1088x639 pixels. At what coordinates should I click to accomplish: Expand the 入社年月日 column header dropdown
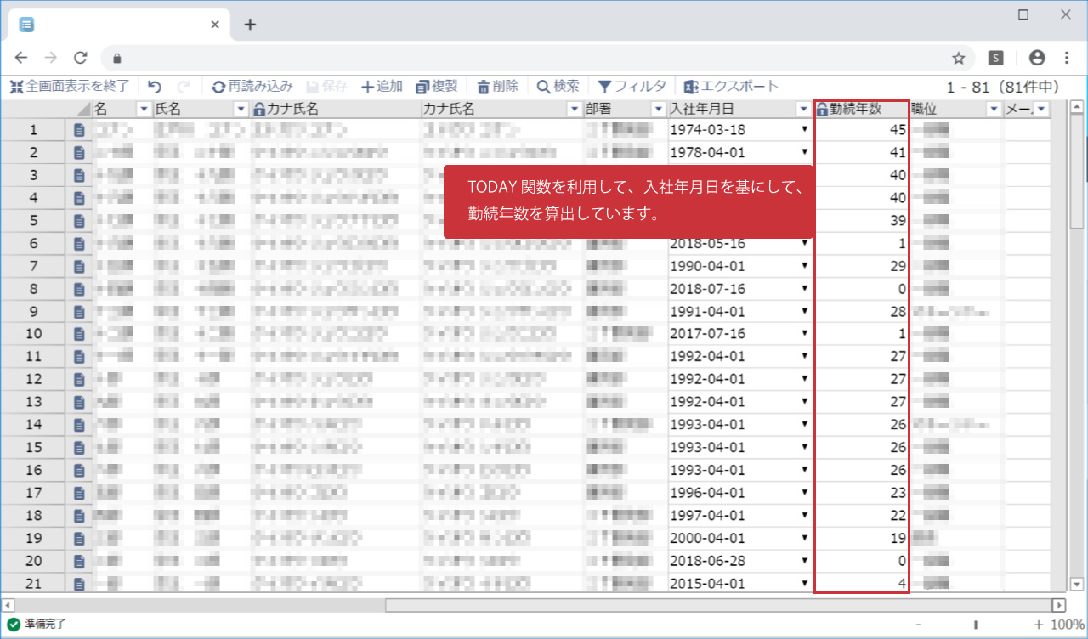coord(803,109)
